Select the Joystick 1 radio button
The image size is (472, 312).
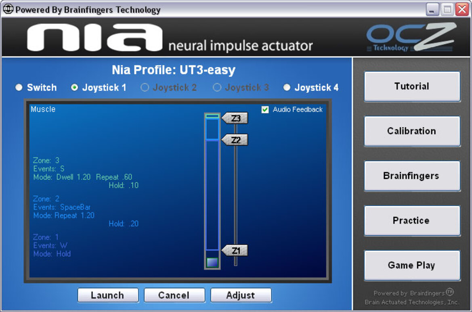(x=74, y=88)
